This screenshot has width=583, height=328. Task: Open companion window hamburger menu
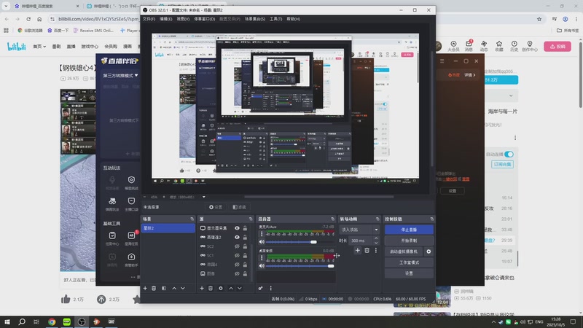(442, 61)
